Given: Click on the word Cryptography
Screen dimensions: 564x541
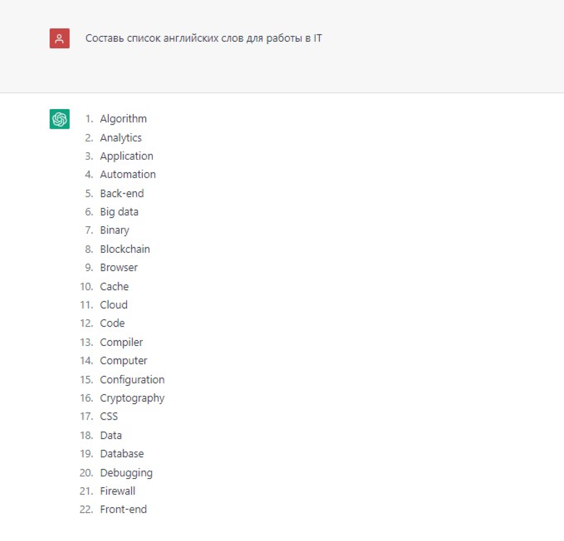Looking at the screenshot, I should (x=132, y=398).
